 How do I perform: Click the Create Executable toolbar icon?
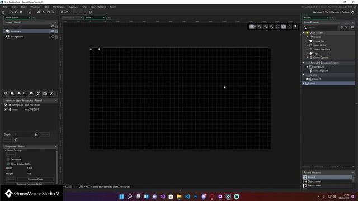pyautogui.click(x=30, y=12)
